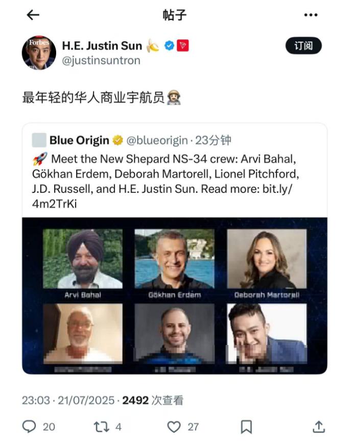Screen dimensions: 354x444
Task: Open the @justinsuntron handle
Action: [x=101, y=61]
